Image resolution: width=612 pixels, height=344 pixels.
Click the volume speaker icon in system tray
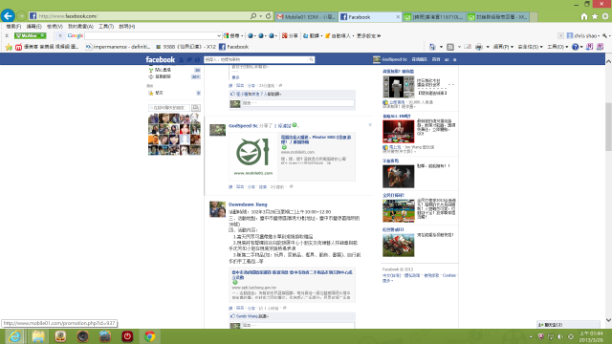560,336
